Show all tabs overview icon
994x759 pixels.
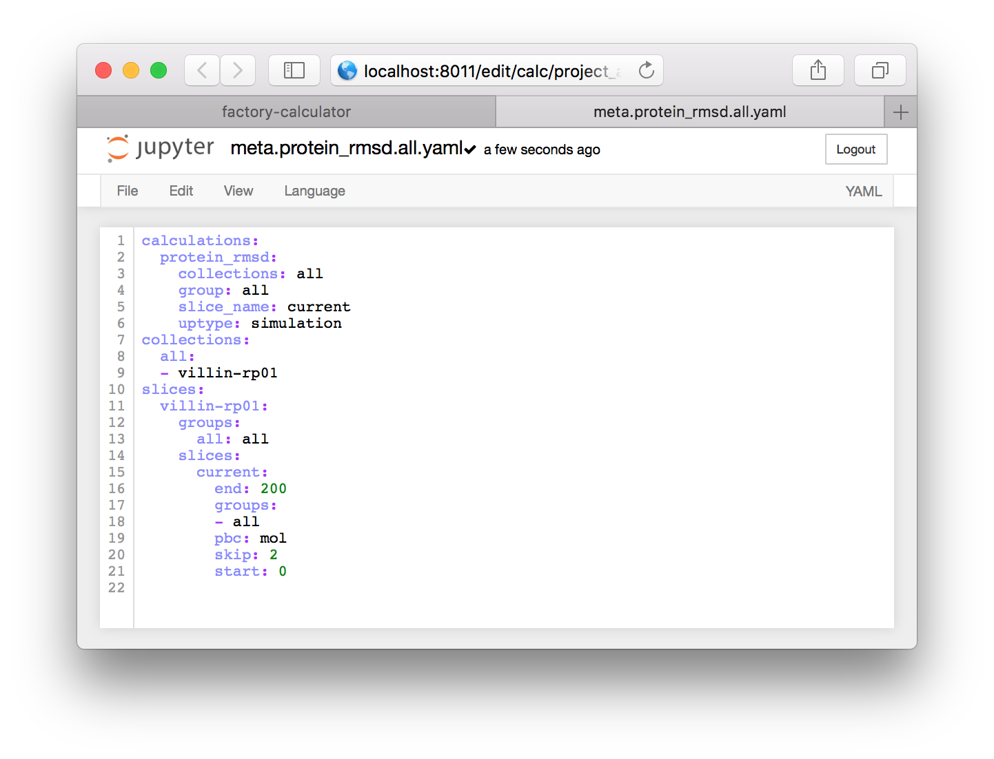(x=880, y=70)
